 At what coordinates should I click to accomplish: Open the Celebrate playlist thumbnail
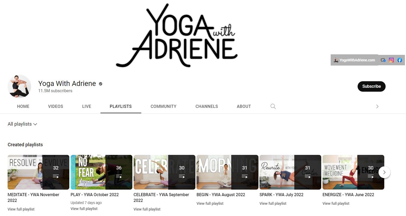[165, 172]
